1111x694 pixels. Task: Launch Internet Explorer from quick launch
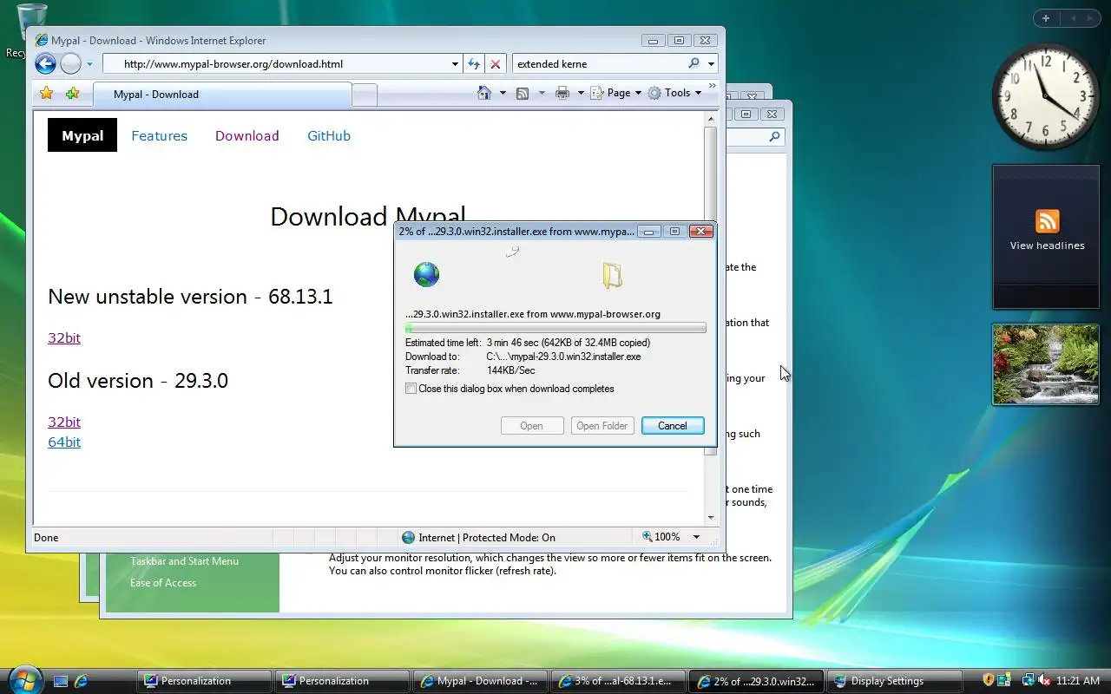point(82,681)
